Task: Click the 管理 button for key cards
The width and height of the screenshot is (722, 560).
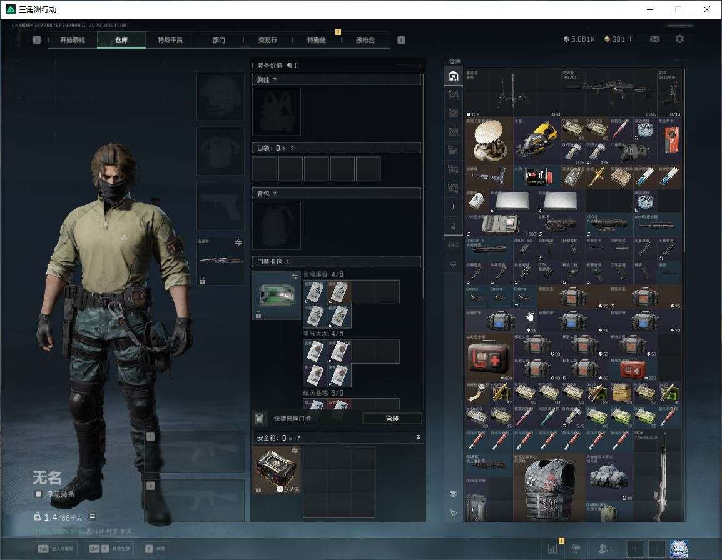Action: coord(392,418)
